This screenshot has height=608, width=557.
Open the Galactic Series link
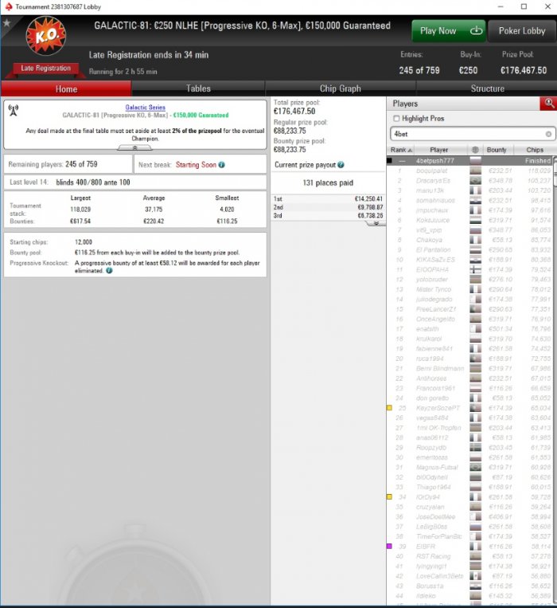tap(145, 107)
